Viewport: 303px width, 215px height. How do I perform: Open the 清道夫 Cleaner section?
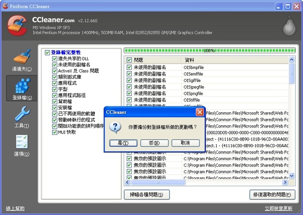click(22, 60)
